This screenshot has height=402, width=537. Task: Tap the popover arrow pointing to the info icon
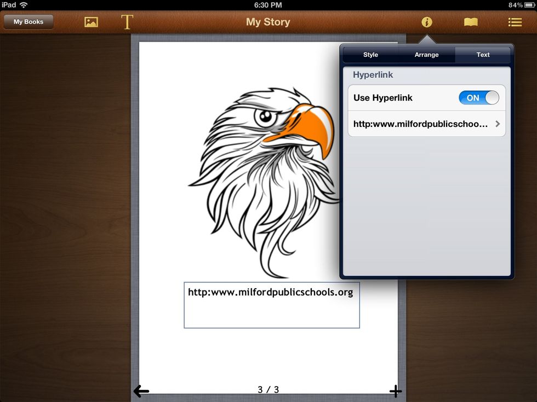[426, 38]
